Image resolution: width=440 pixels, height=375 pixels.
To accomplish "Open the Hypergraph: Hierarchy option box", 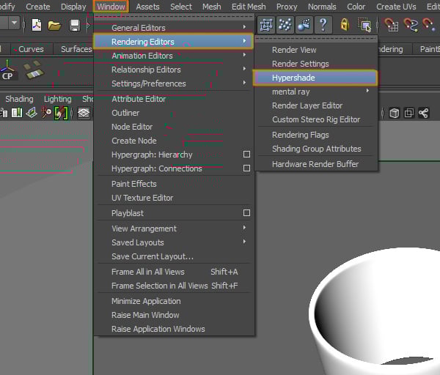I will point(246,154).
